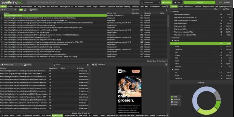Image resolution: width=234 pixels, height=117 pixels.
Task: Collapse the Crawl Data section
Action: (171, 38)
